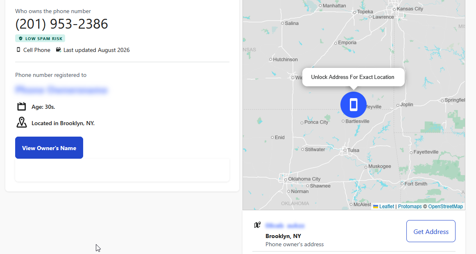
Task: Click the shield icon in Low Spam Risk
Action: tap(20, 38)
